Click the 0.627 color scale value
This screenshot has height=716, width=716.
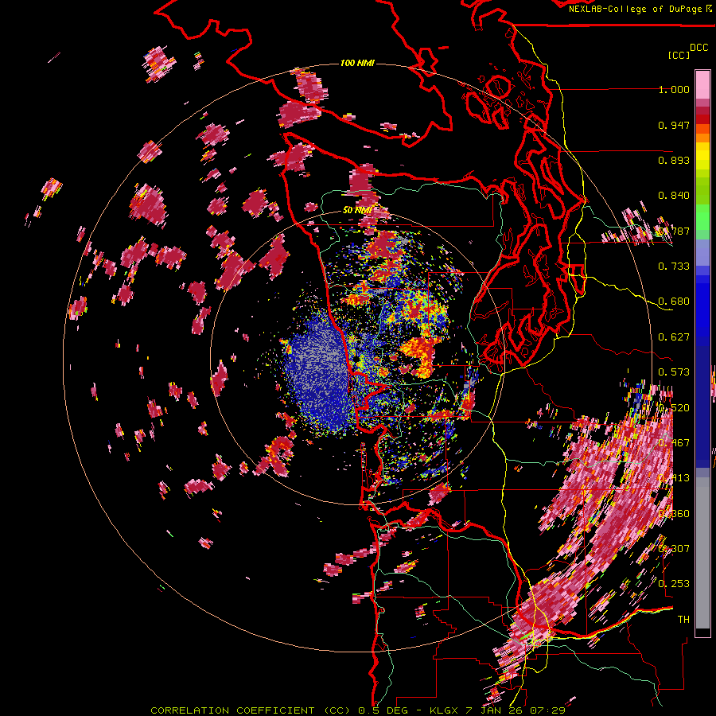point(674,337)
